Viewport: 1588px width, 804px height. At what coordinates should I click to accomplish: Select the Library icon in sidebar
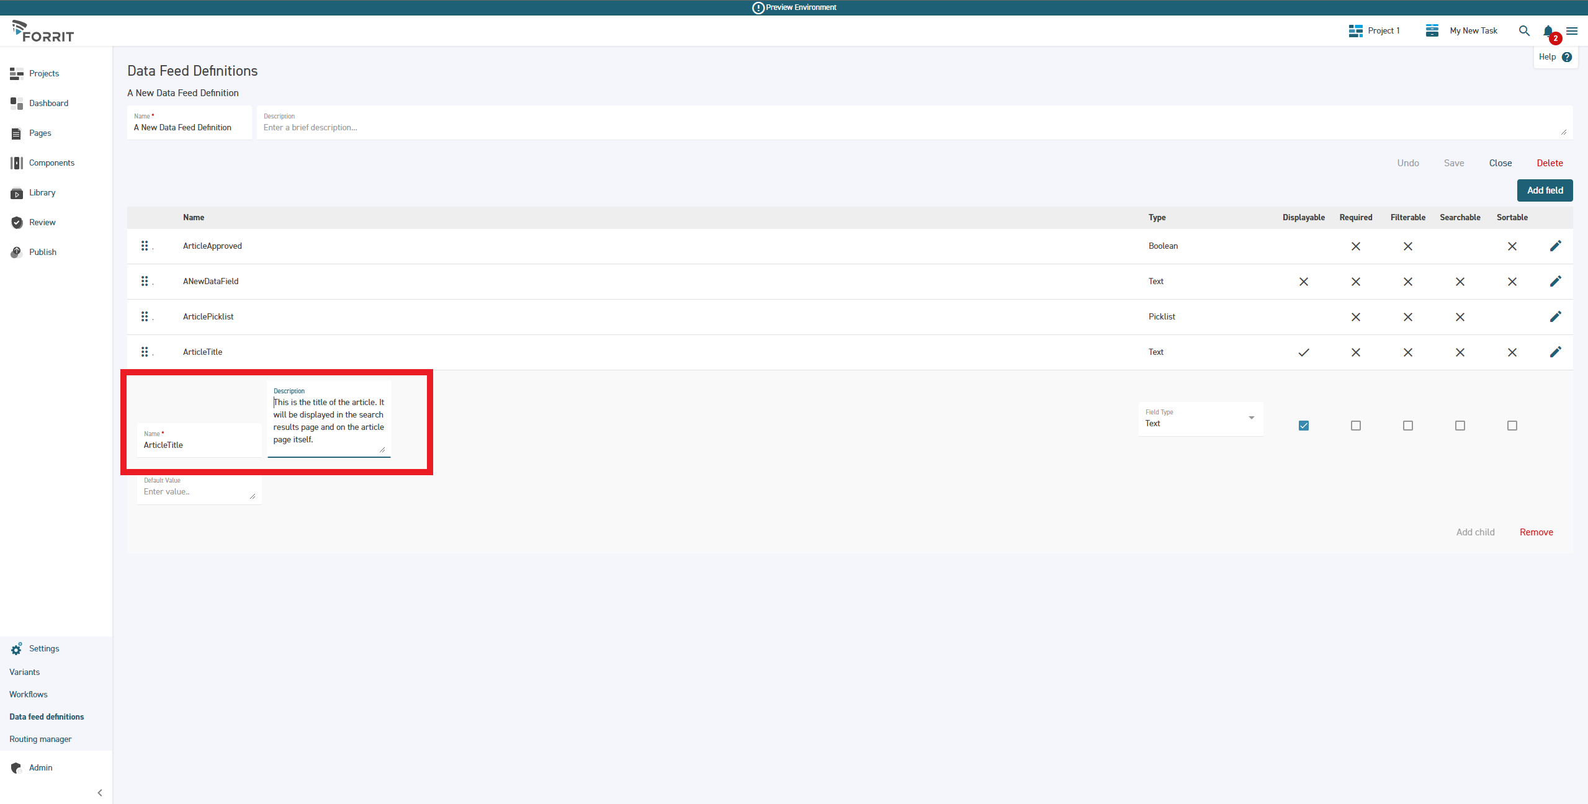16,193
